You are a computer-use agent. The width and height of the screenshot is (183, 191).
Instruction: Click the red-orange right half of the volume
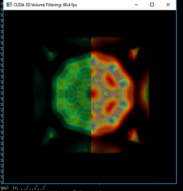[x=113, y=94]
